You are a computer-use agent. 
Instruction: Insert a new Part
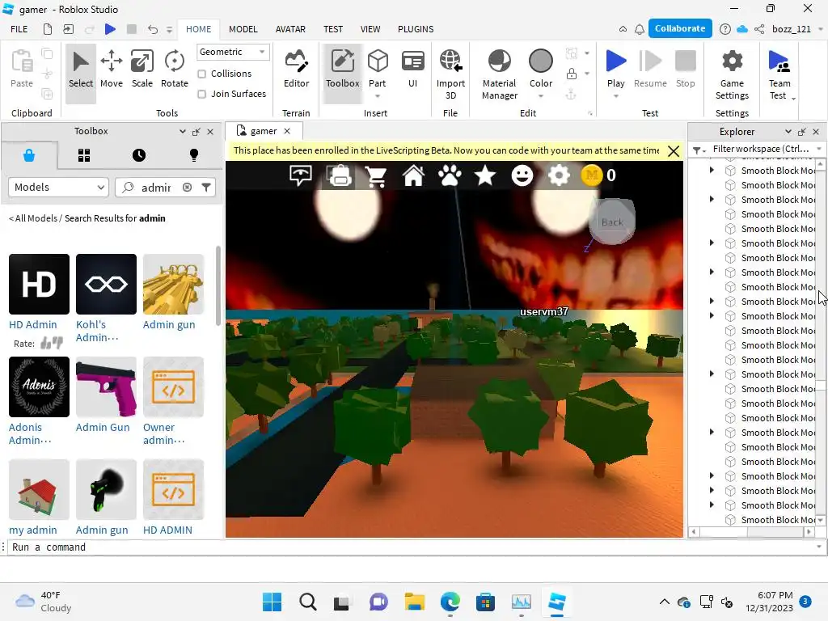pos(378,66)
